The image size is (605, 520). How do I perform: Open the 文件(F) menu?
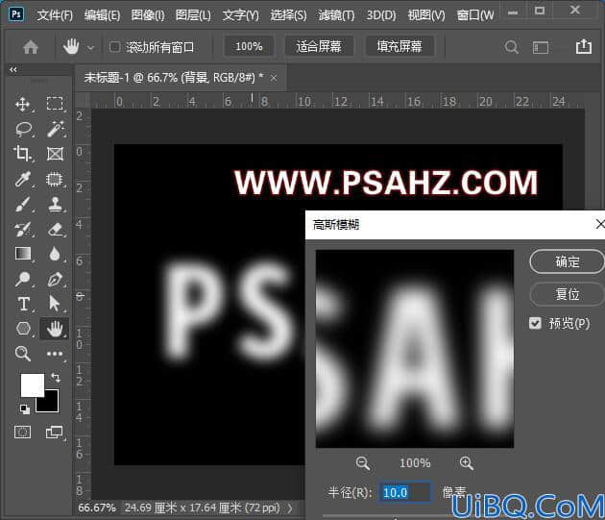coord(55,15)
